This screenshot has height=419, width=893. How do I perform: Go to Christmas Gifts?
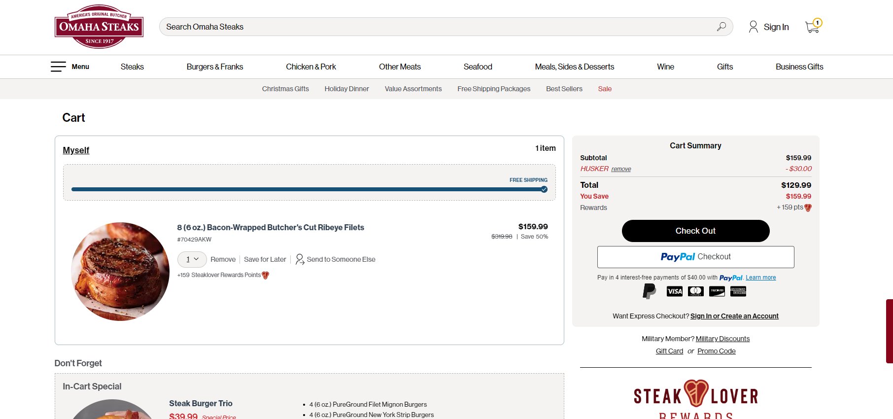[x=285, y=89]
